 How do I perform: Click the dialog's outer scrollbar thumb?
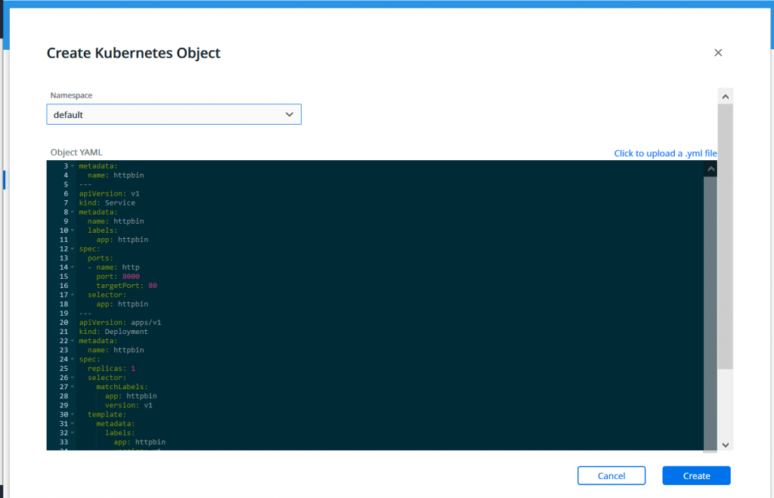725,237
